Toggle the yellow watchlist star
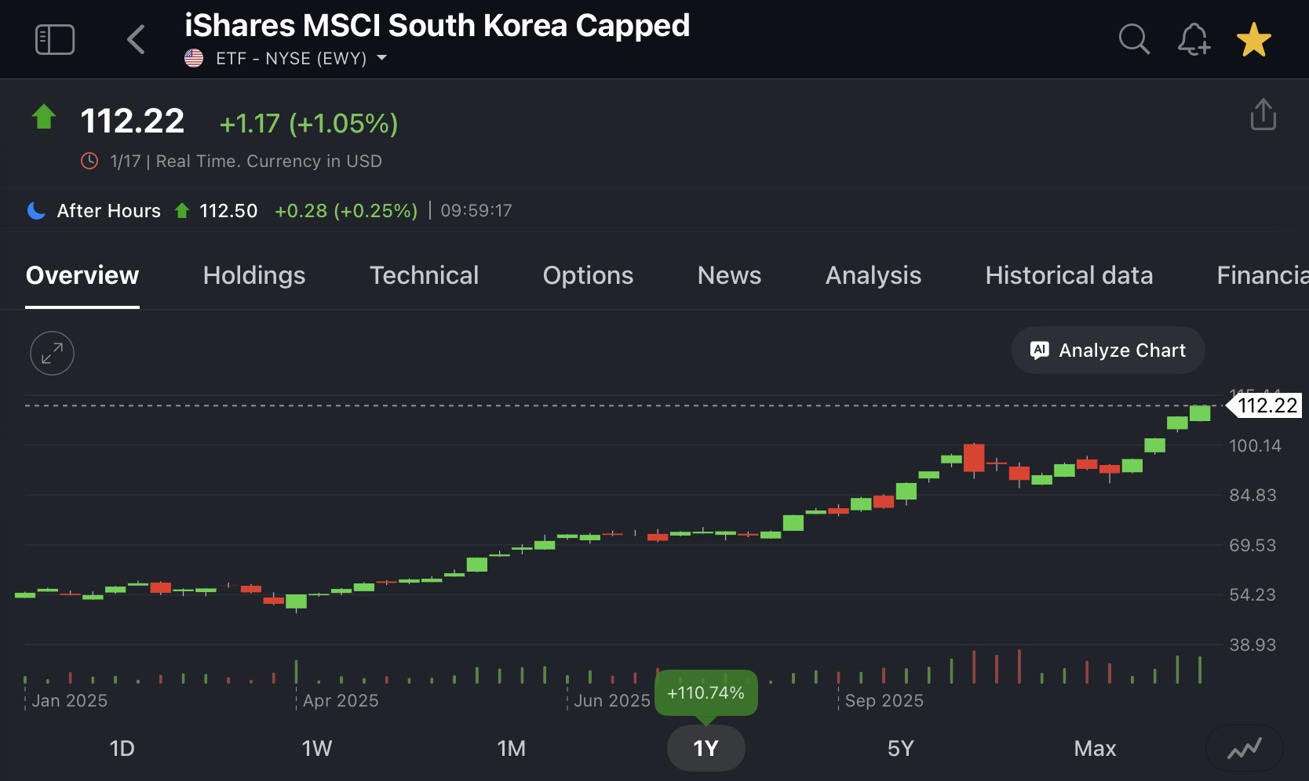 (x=1253, y=40)
